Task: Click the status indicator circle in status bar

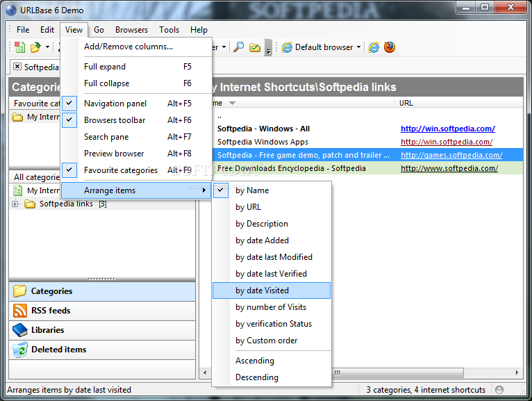Action: 499,390
